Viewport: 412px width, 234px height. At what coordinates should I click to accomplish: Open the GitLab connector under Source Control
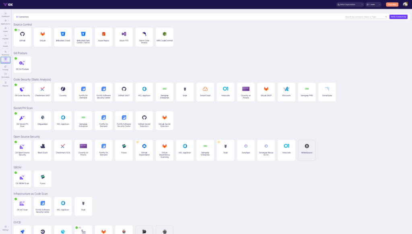point(43,37)
